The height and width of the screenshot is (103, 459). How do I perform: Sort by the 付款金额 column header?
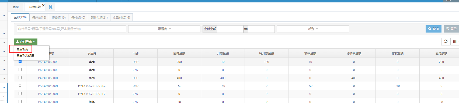click(x=398, y=53)
